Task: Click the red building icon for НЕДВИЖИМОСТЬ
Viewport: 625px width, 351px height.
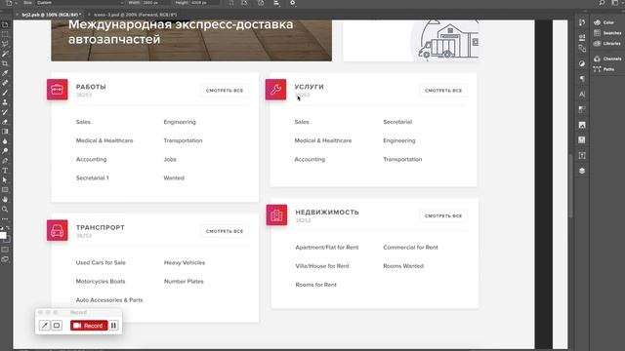Action: [x=276, y=214]
